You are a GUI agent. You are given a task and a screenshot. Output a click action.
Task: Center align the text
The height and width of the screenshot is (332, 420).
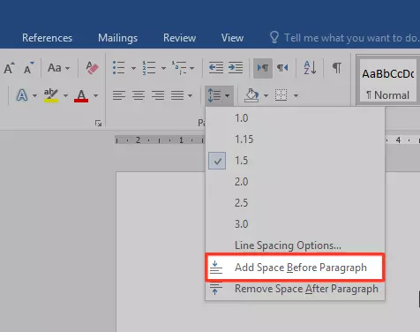click(x=139, y=95)
